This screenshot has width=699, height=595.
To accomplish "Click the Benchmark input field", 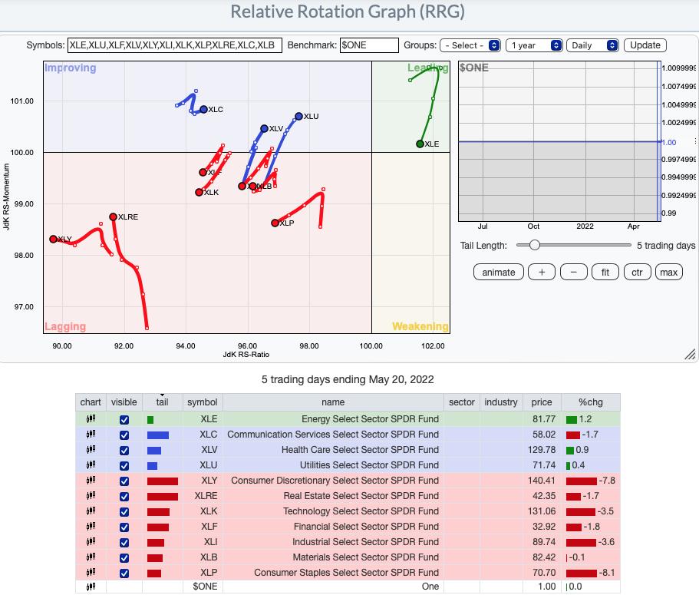I will pyautogui.click(x=369, y=45).
